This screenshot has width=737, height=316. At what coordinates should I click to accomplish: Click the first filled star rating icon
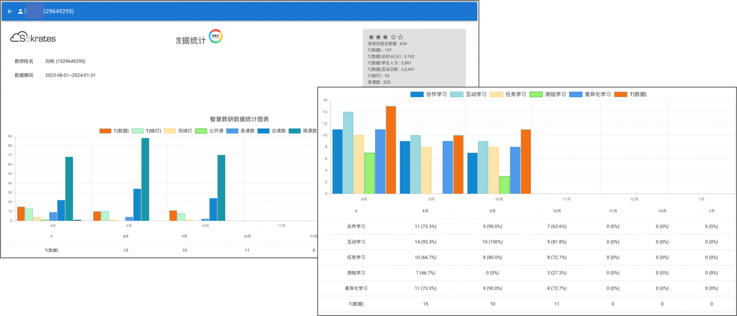tap(371, 37)
